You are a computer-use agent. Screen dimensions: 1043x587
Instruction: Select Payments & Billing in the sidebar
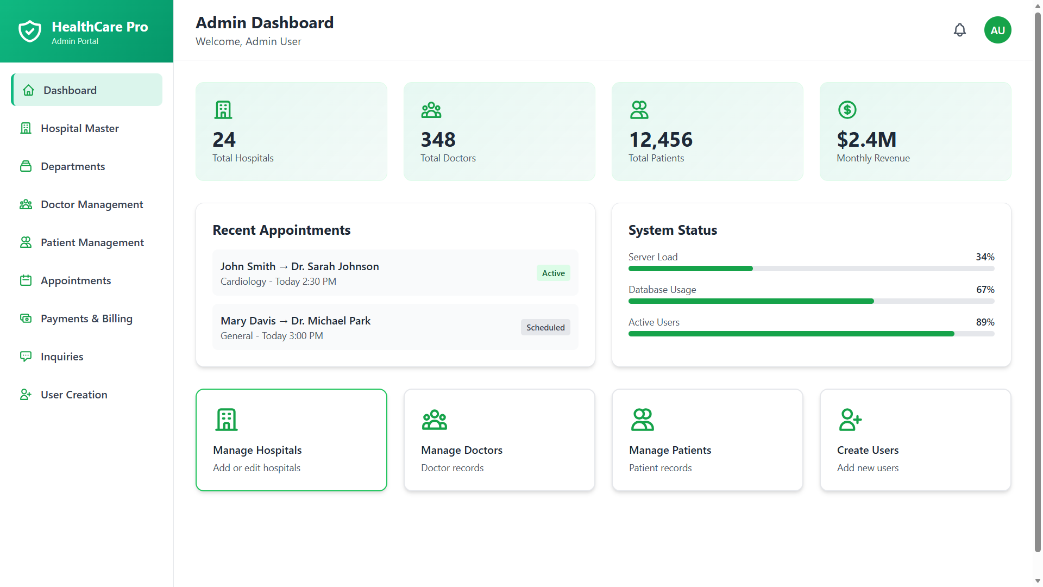[86, 319]
